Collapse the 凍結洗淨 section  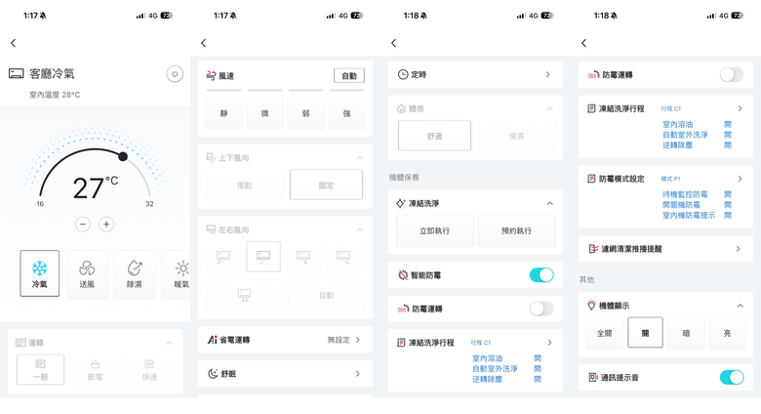point(550,203)
